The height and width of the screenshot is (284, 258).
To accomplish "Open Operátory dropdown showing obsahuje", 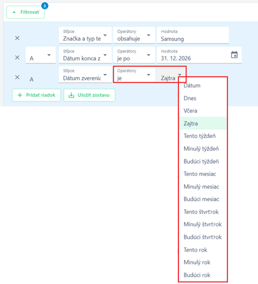I will [x=134, y=35].
